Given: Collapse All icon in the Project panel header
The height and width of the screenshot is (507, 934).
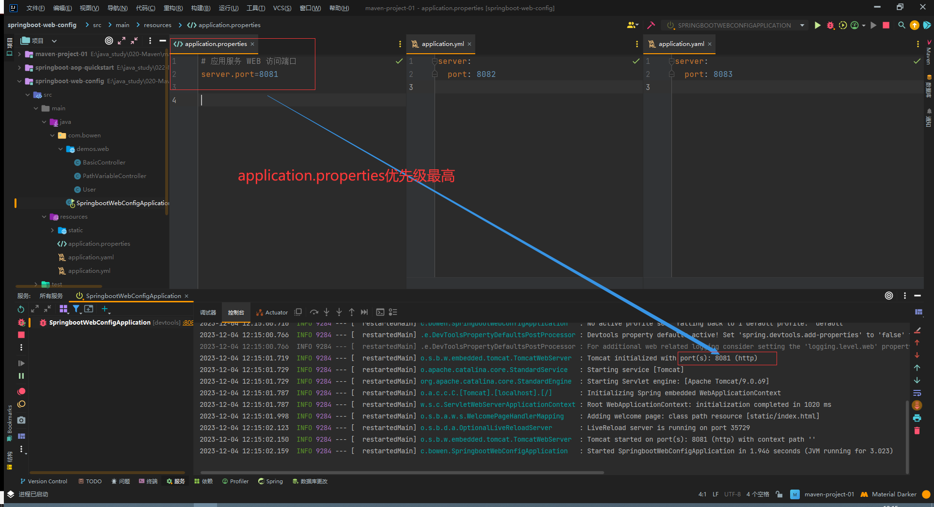Looking at the screenshot, I should (x=134, y=41).
